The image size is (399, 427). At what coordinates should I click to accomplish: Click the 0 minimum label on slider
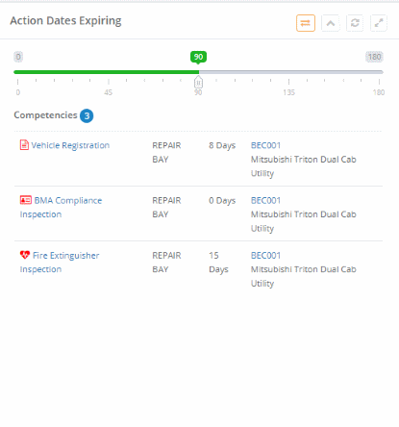coord(18,57)
